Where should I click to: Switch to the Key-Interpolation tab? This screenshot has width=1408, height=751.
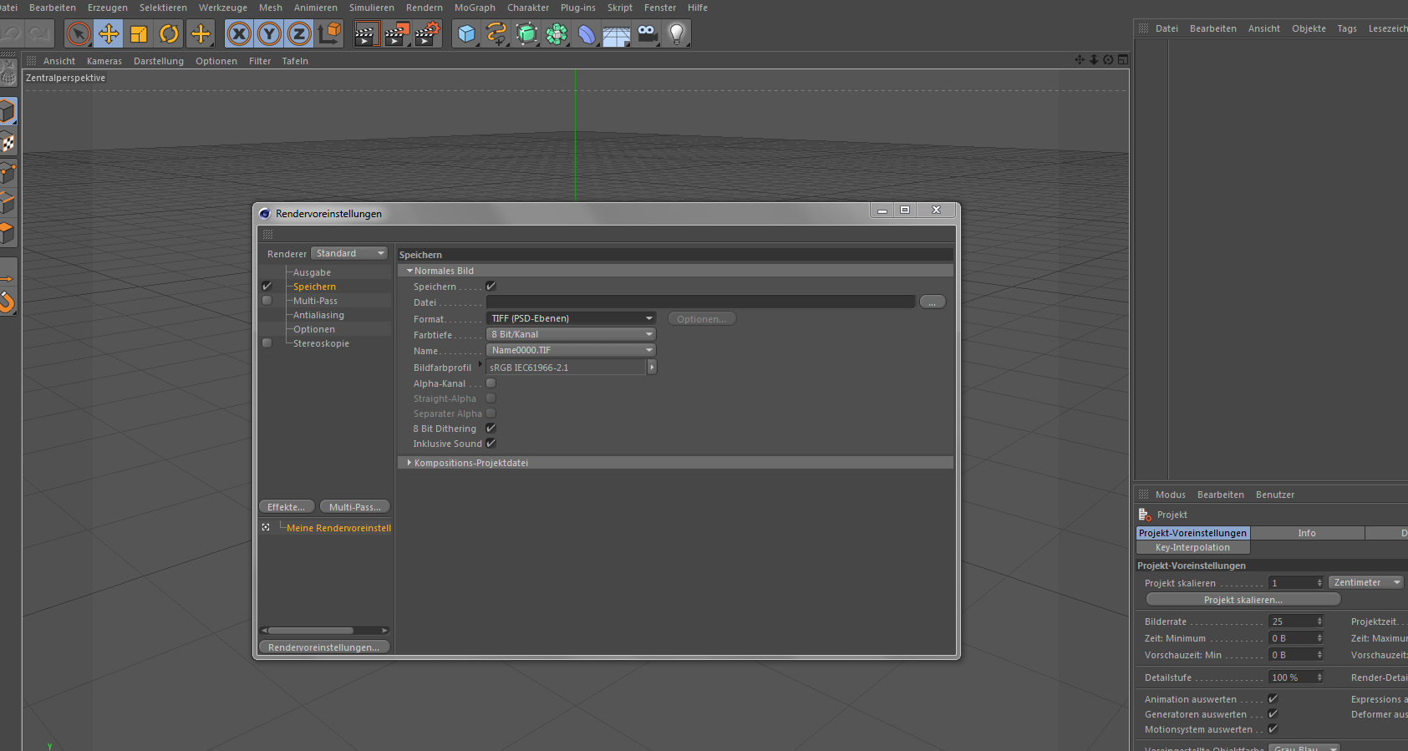1192,547
